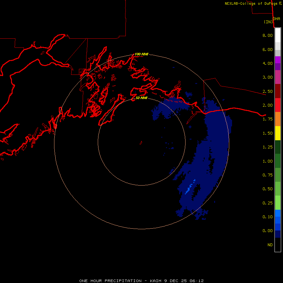This screenshot has height=283, width=283.
Task: Click the KAIH 9 DEC 25 06:12 timestamp
Action: pyautogui.click(x=177, y=281)
